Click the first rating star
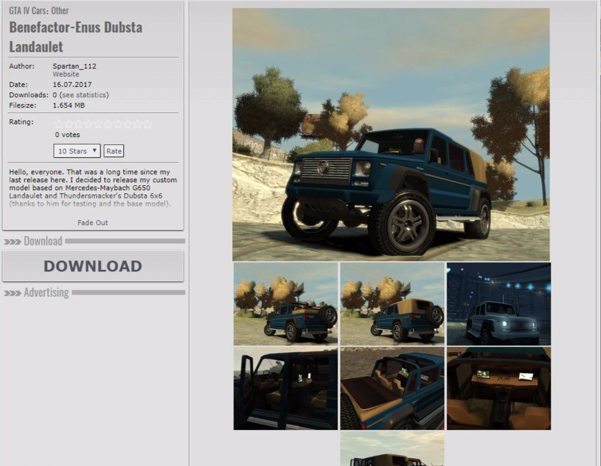 [59, 124]
